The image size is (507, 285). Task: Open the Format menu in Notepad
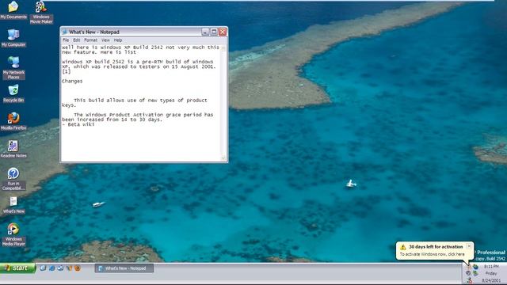point(90,40)
